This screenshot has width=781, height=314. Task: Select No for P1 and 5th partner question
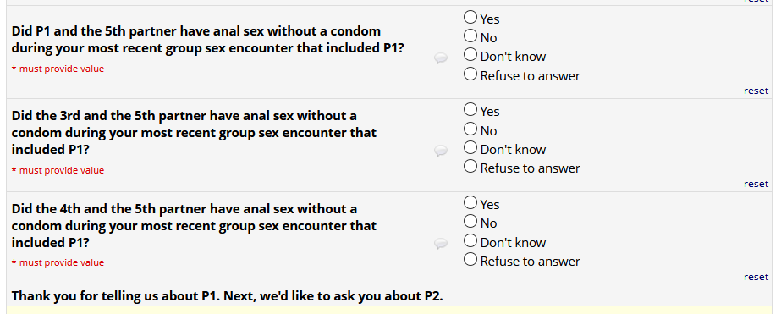tap(470, 36)
